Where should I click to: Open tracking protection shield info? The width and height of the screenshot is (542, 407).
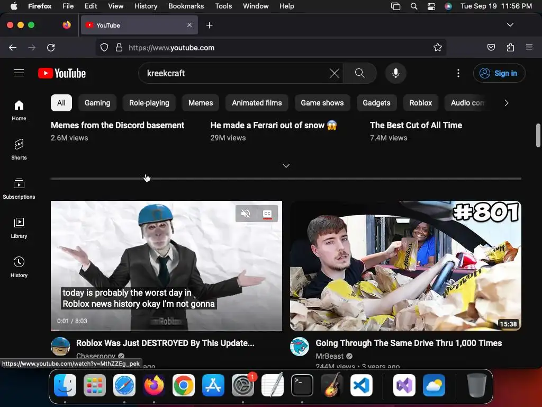tap(104, 47)
